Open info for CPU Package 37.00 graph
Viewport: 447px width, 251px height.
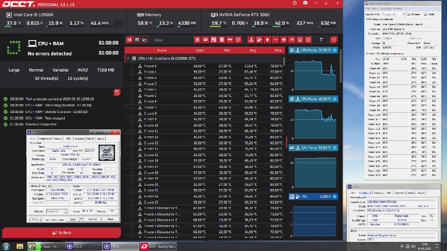[335, 50]
